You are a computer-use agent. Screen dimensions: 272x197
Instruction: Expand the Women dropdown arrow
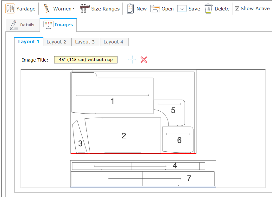tap(73, 9)
